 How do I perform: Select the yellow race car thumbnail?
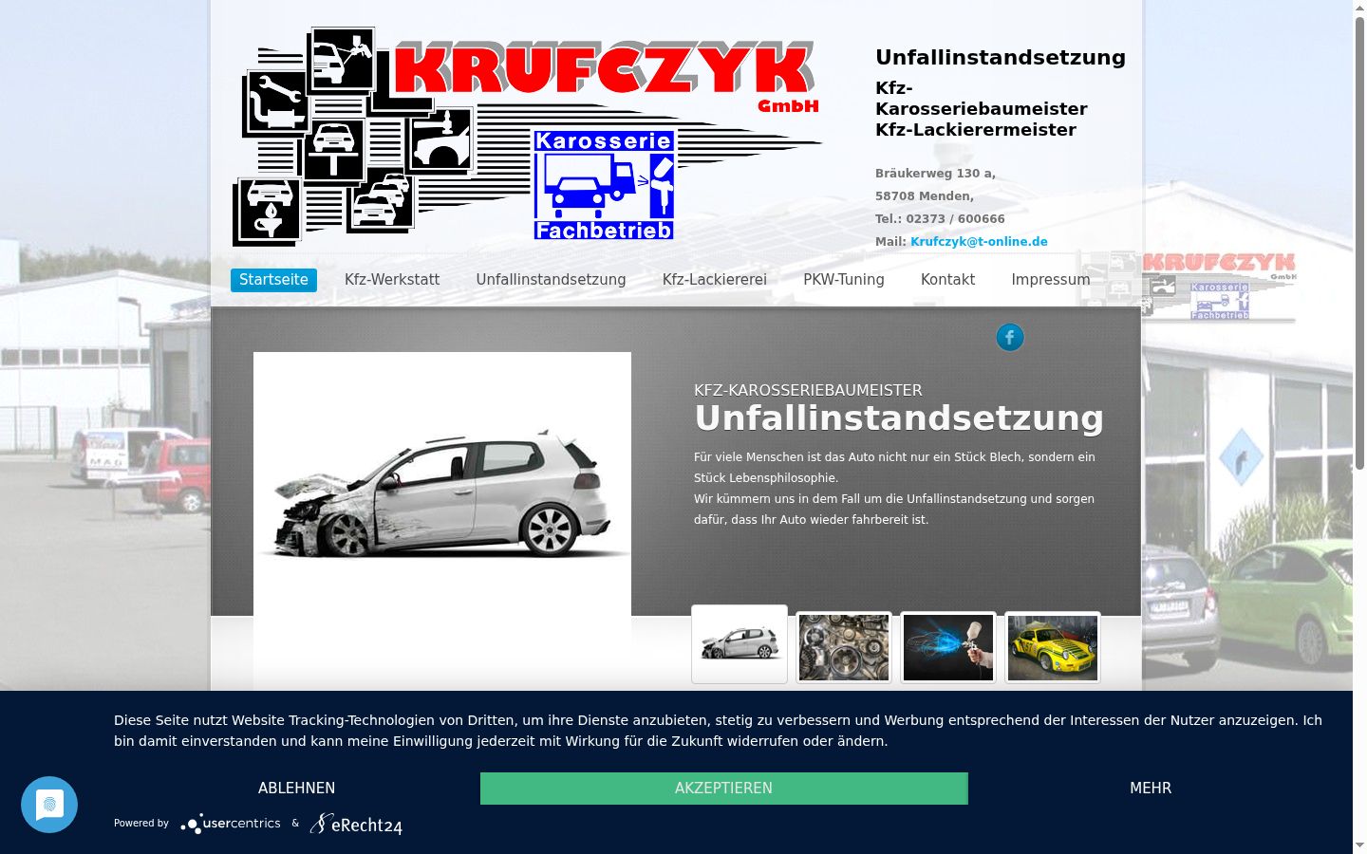[1053, 648]
